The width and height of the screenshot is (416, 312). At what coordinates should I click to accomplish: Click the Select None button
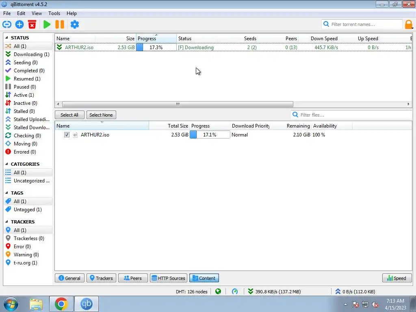[x=101, y=115]
